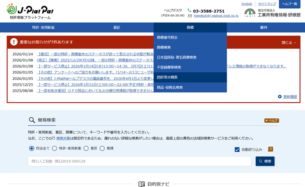
Task: Select the 特許・実用新案 radio button
Action: [x=54, y=148]
